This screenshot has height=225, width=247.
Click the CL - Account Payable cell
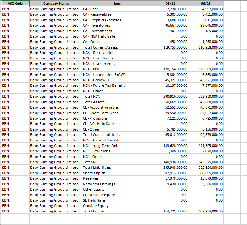click(x=117, y=107)
